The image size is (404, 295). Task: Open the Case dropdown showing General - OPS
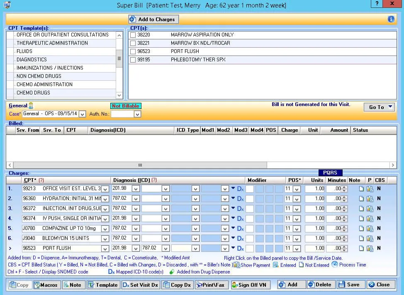(82, 114)
